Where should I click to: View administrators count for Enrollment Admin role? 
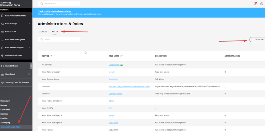pyautogui.click(x=225, y=101)
